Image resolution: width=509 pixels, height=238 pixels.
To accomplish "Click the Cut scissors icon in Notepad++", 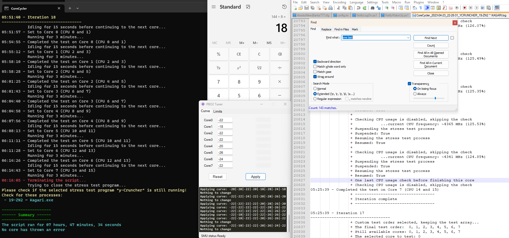I will pyautogui.click(x=339, y=8).
